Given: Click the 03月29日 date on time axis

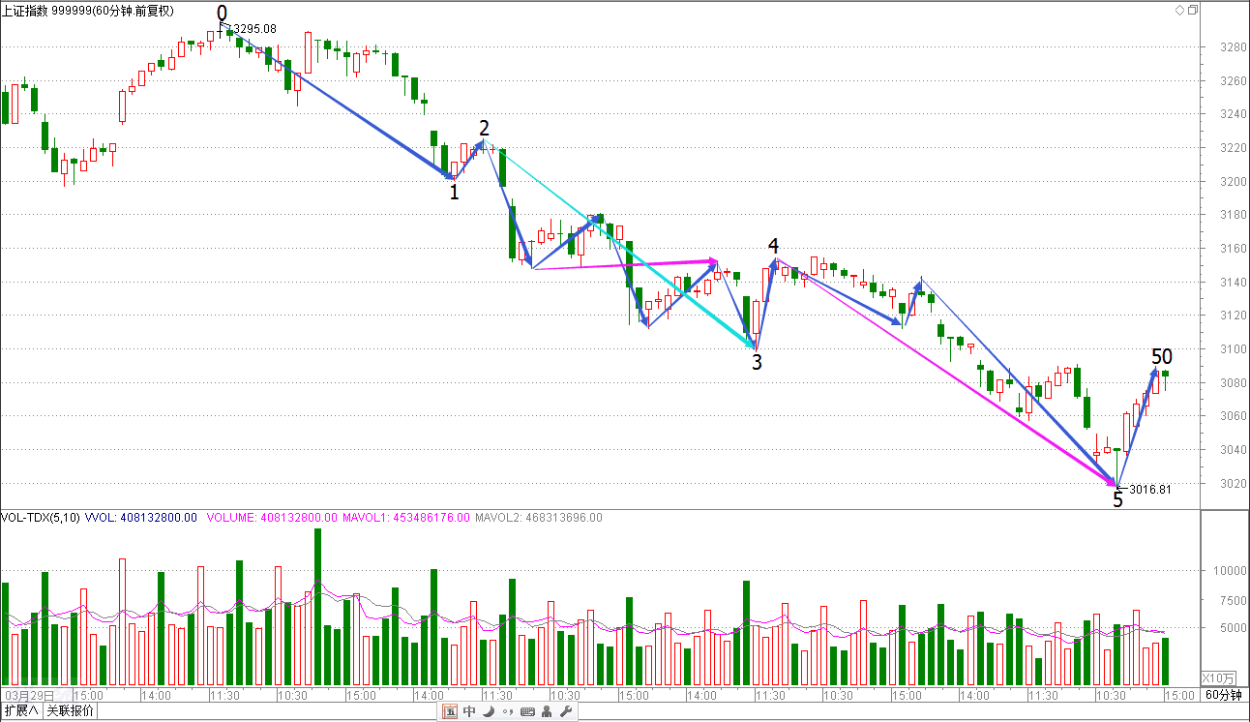Looking at the screenshot, I should point(27,695).
